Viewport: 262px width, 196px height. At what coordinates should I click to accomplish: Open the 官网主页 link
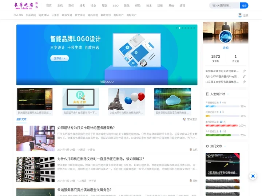coord(192,119)
